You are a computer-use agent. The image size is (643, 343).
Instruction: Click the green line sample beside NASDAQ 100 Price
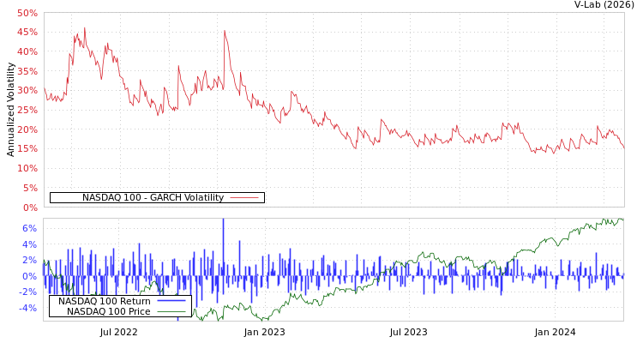tap(171, 311)
